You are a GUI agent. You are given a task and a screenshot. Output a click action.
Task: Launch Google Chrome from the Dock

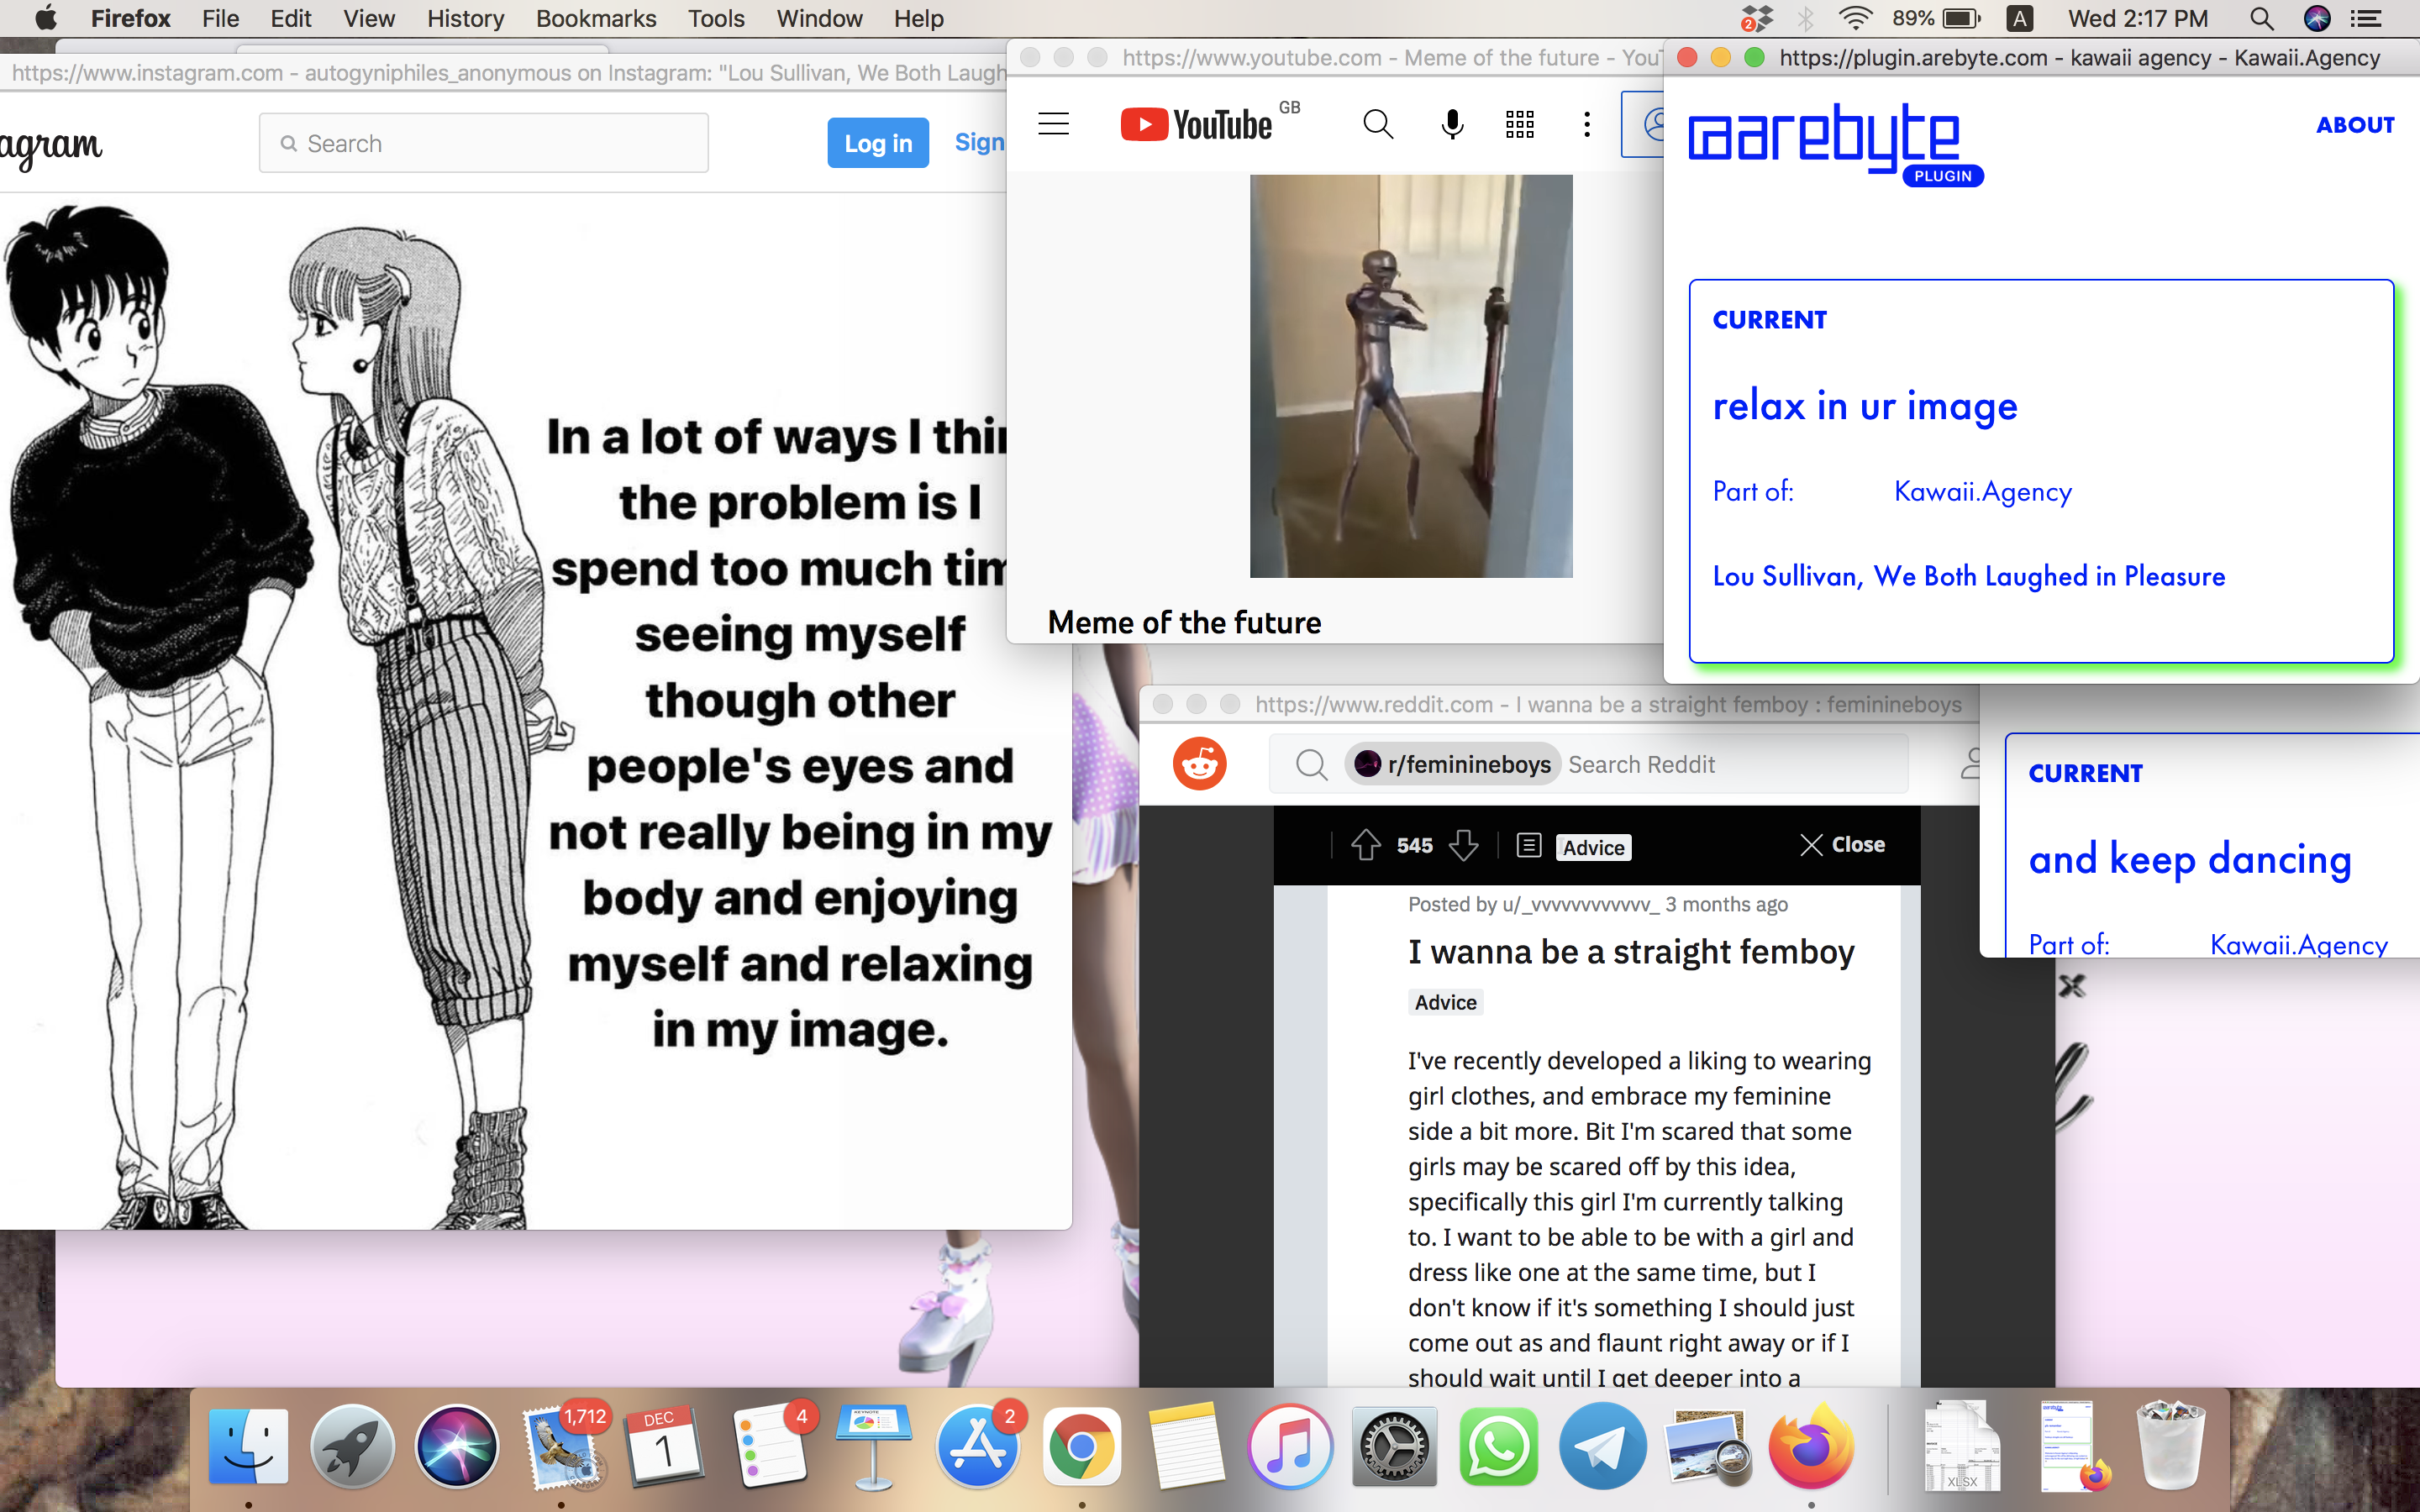pos(1081,1446)
